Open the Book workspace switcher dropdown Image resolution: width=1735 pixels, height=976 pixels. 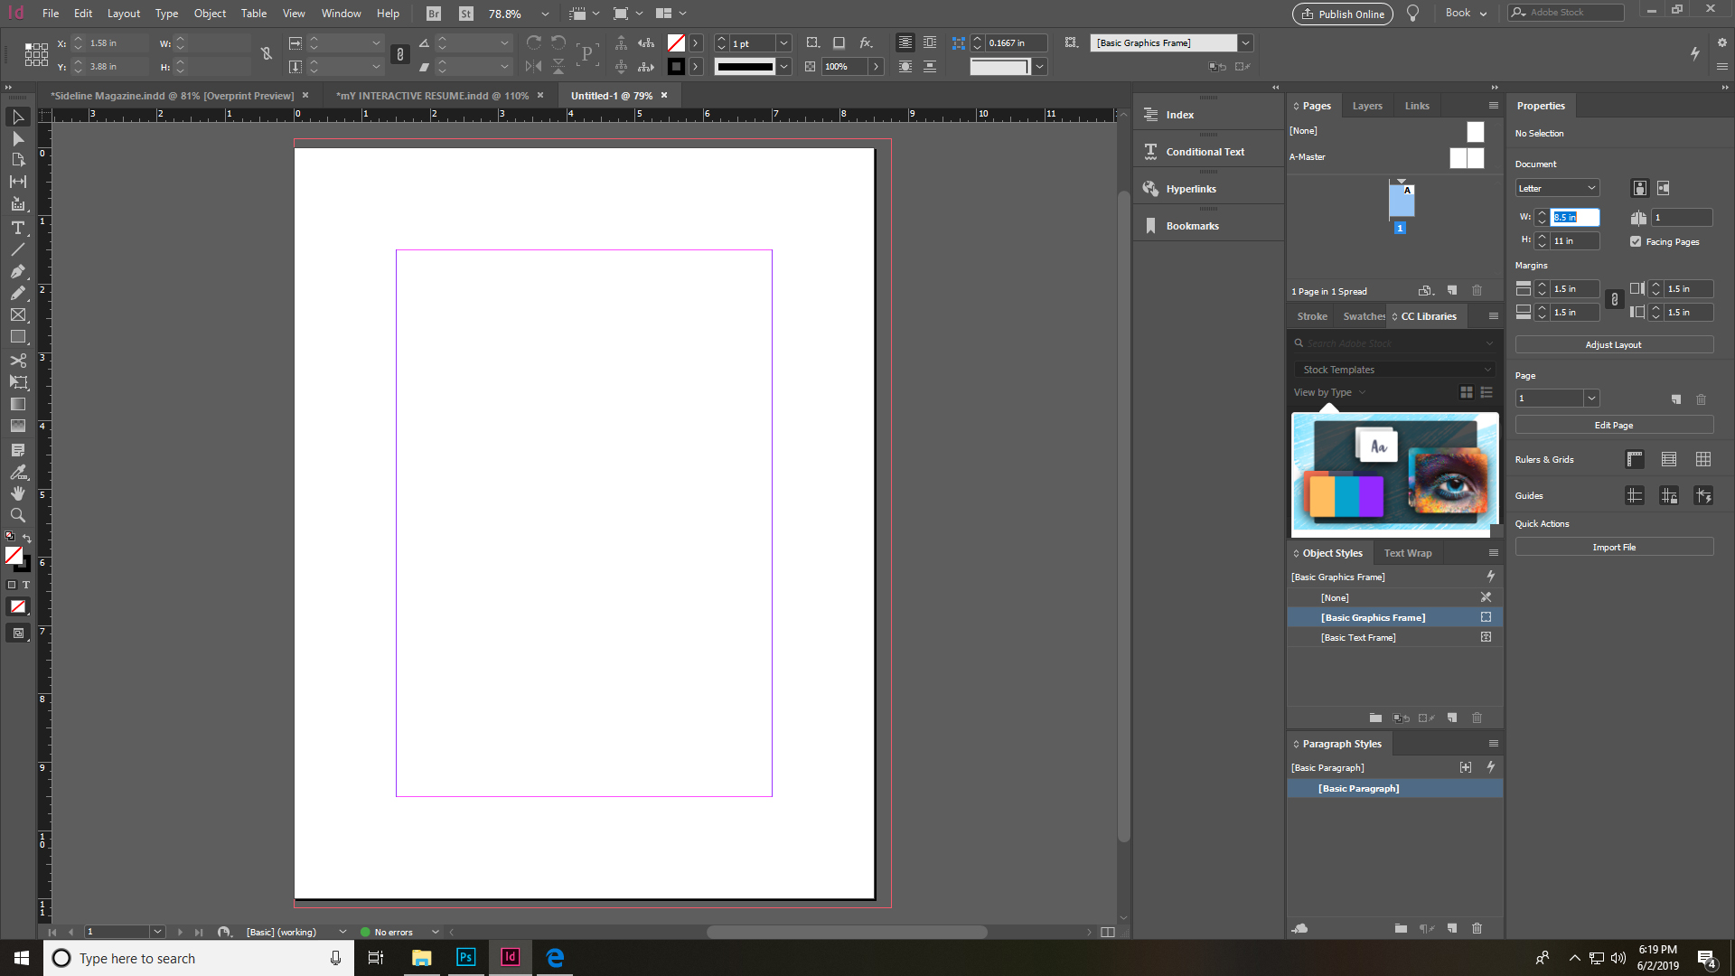click(1466, 14)
